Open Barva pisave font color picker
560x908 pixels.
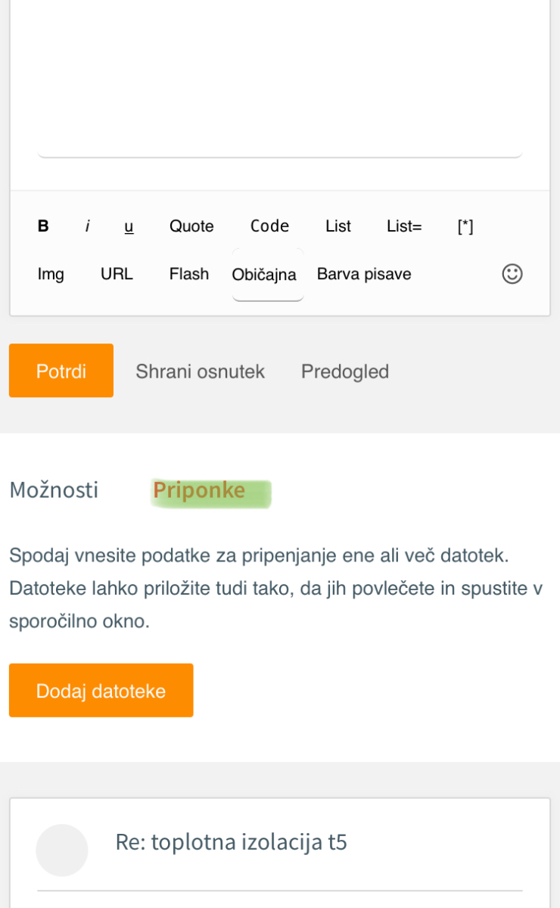[x=364, y=274]
